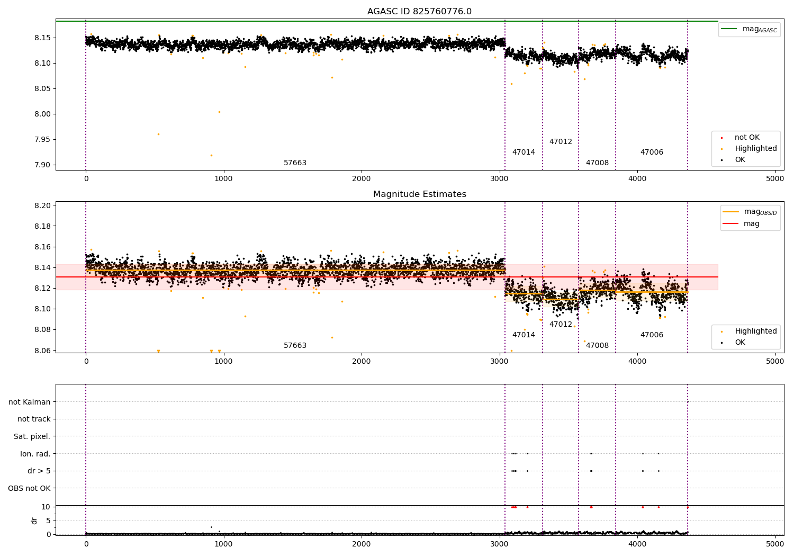The image size is (794, 556).
Task: Click the 8.20 y-axis tick label
Action: point(43,206)
